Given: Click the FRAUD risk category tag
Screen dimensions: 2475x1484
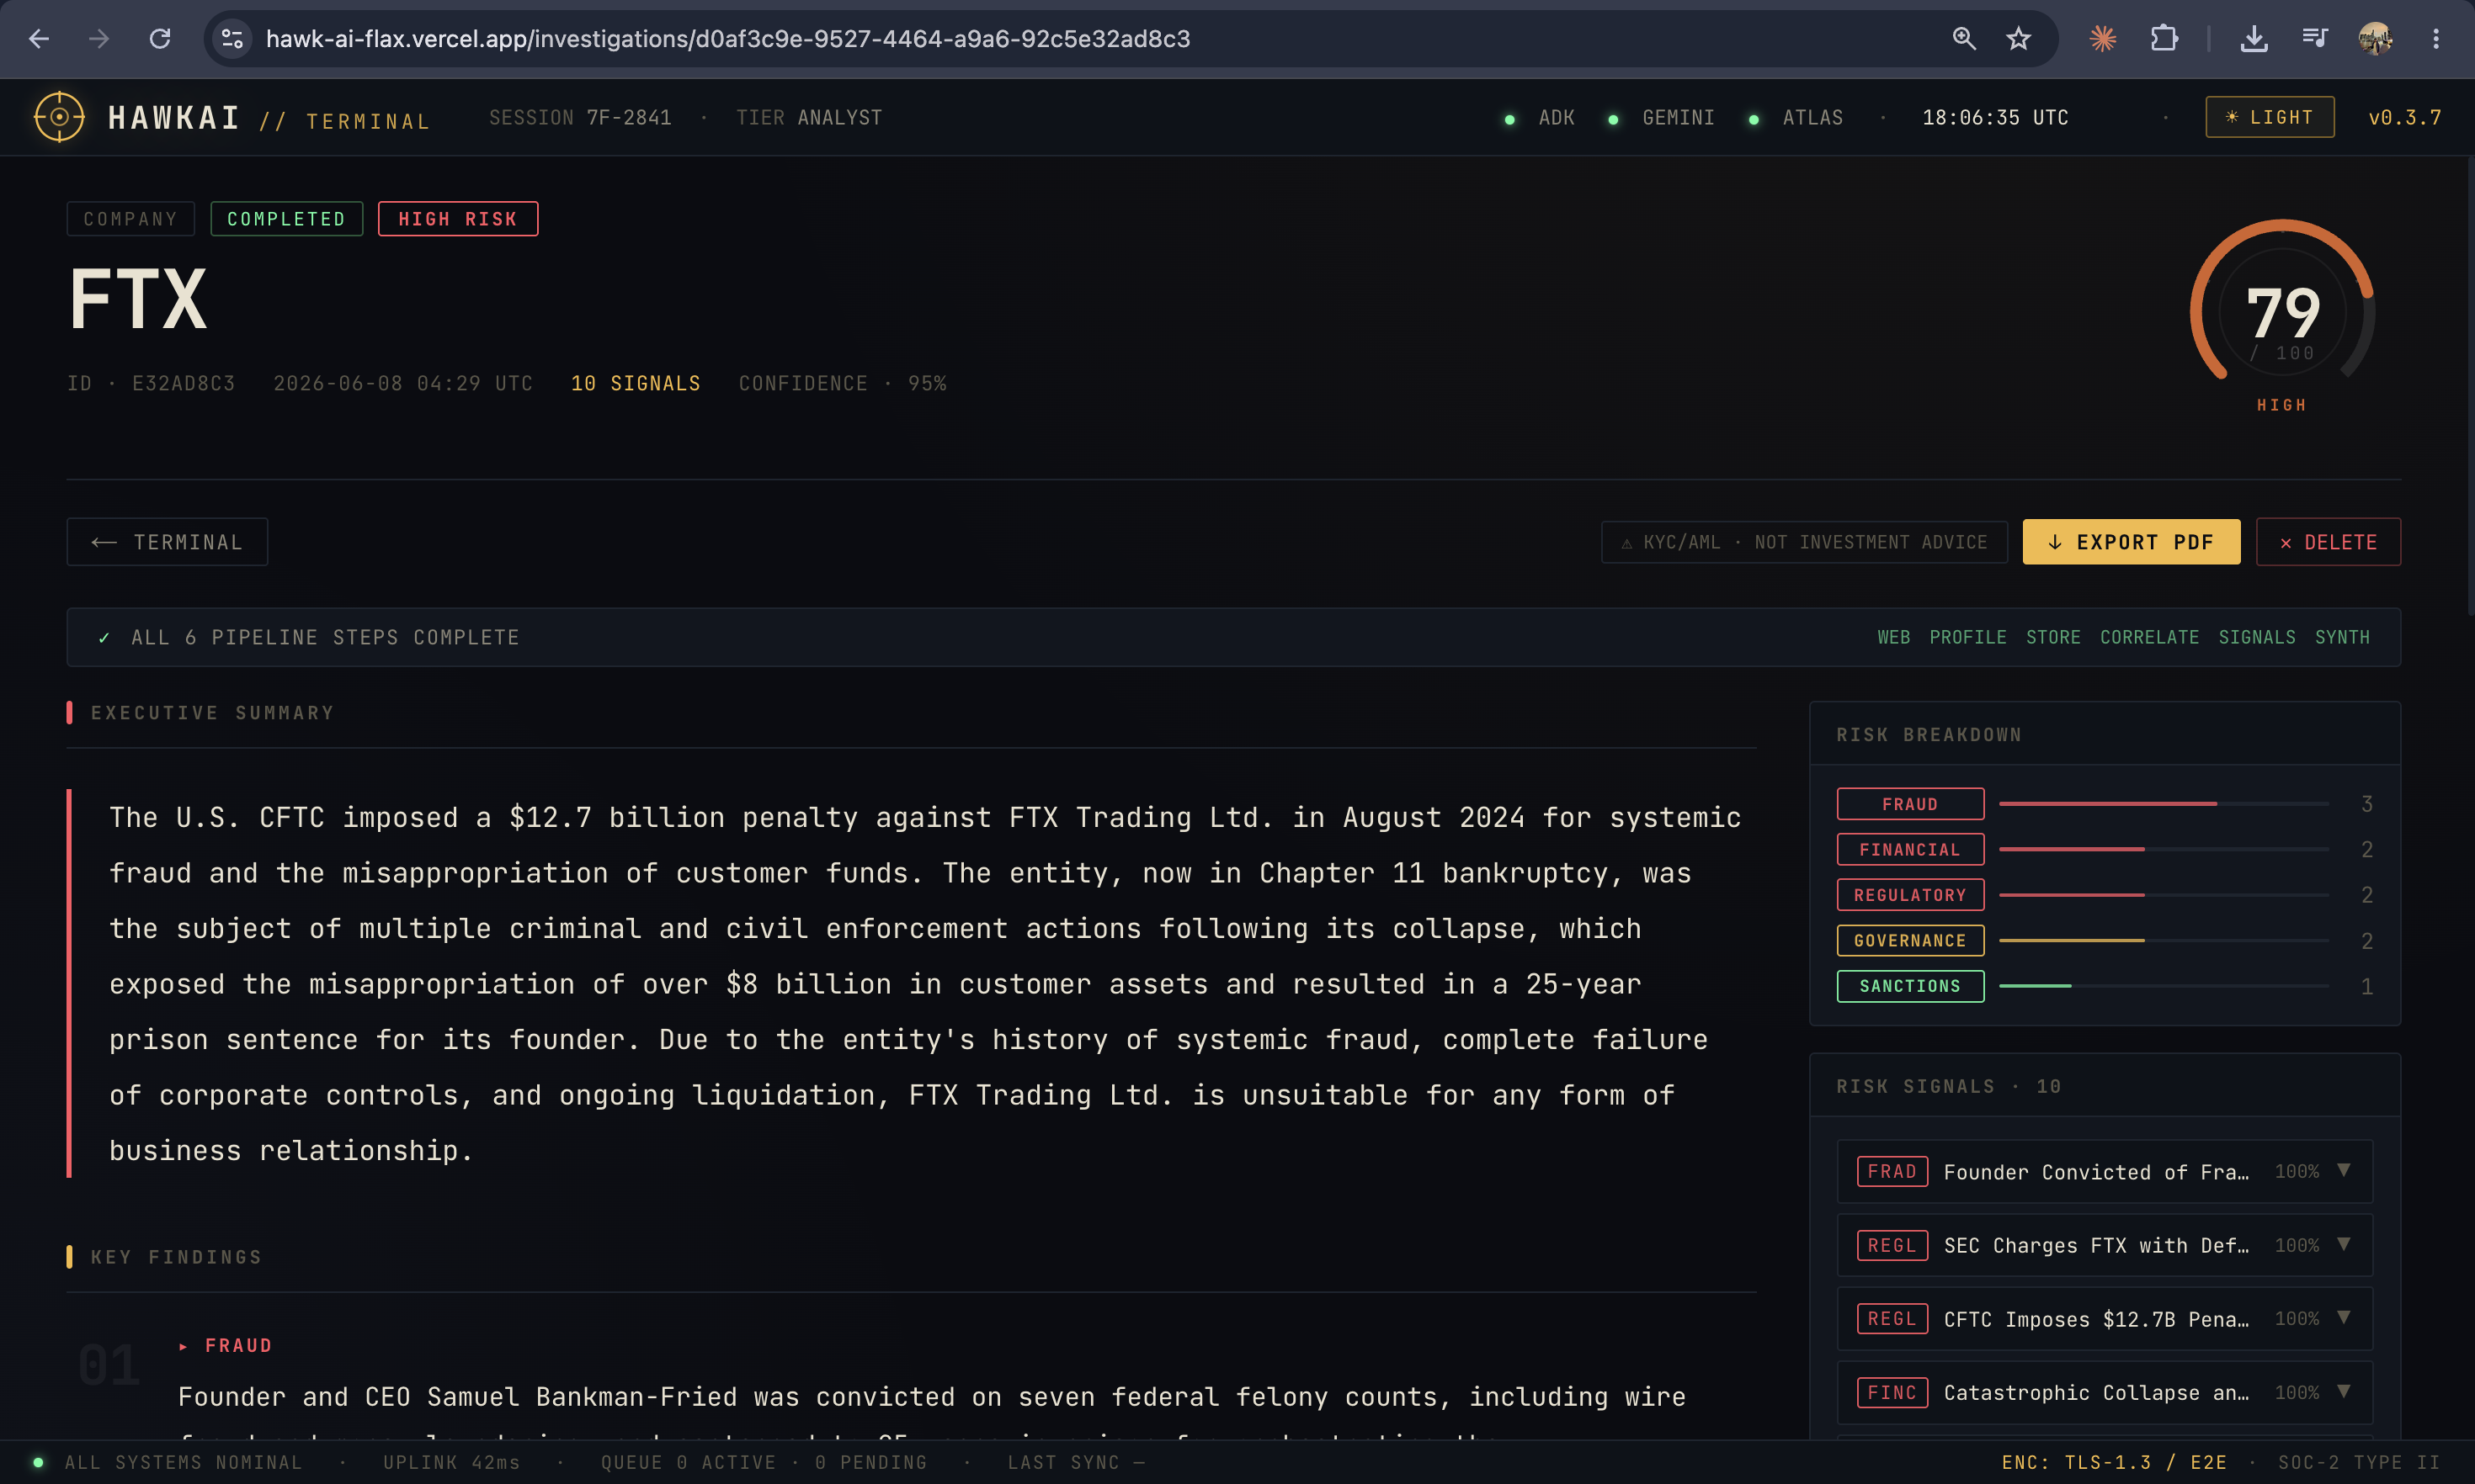Looking at the screenshot, I should pos(1910,804).
